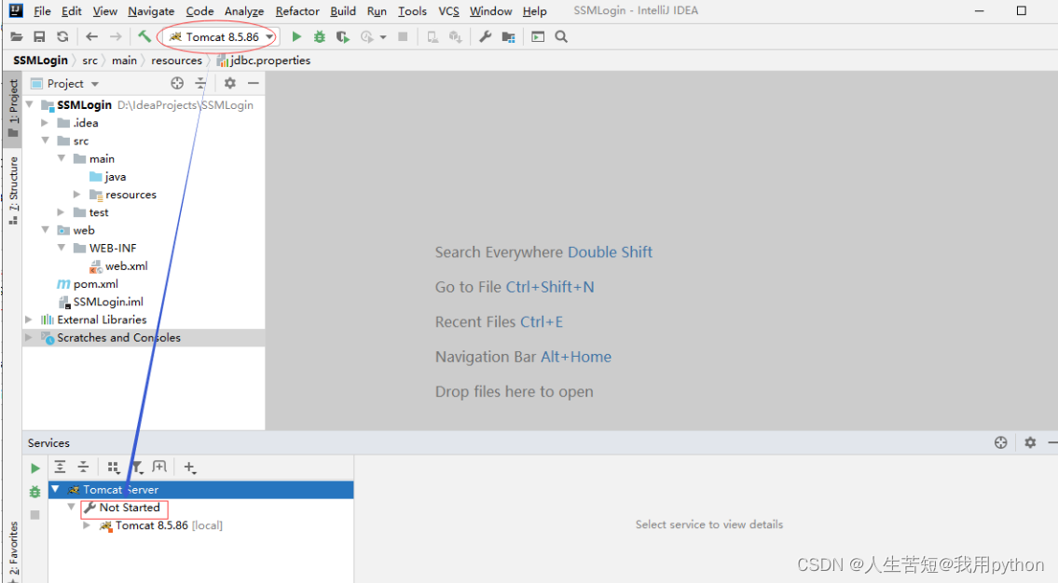Image resolution: width=1058 pixels, height=583 pixels.
Task: Navigate forward with the right arrow
Action: click(x=116, y=37)
